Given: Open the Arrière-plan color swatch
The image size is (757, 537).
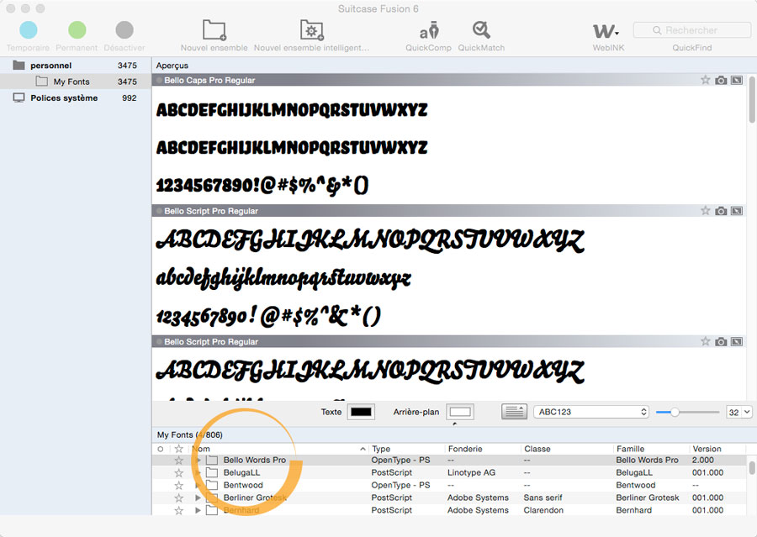Looking at the screenshot, I should tap(460, 412).
